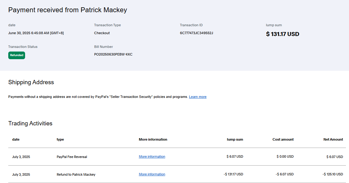Select the Transaction ID value 6C777473JC349552J

[196, 33]
